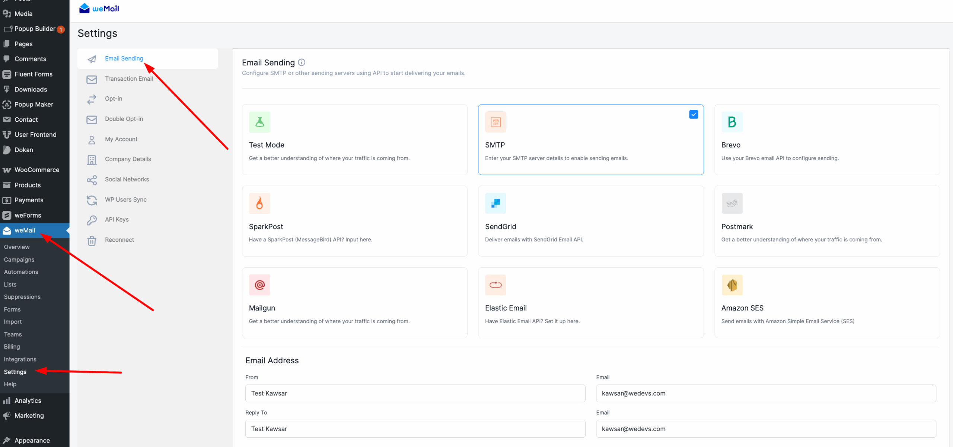Click the weMail logo link

(99, 9)
